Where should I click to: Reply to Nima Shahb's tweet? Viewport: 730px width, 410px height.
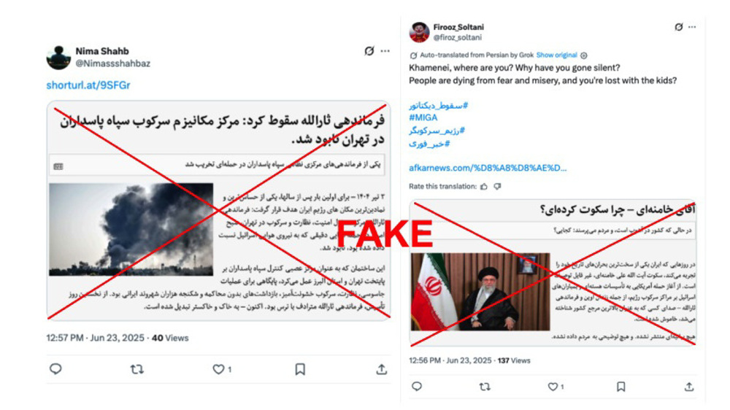[x=55, y=369]
